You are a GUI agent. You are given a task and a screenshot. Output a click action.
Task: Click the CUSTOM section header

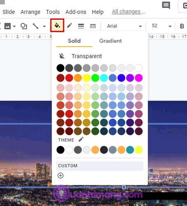tap(100, 166)
